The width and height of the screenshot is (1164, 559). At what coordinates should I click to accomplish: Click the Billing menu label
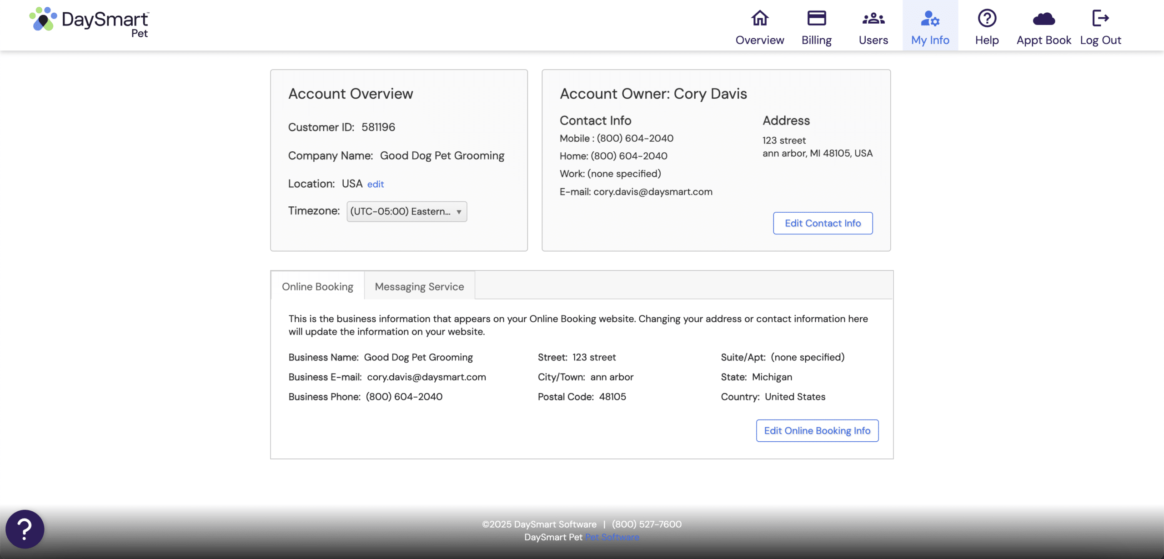point(817,40)
